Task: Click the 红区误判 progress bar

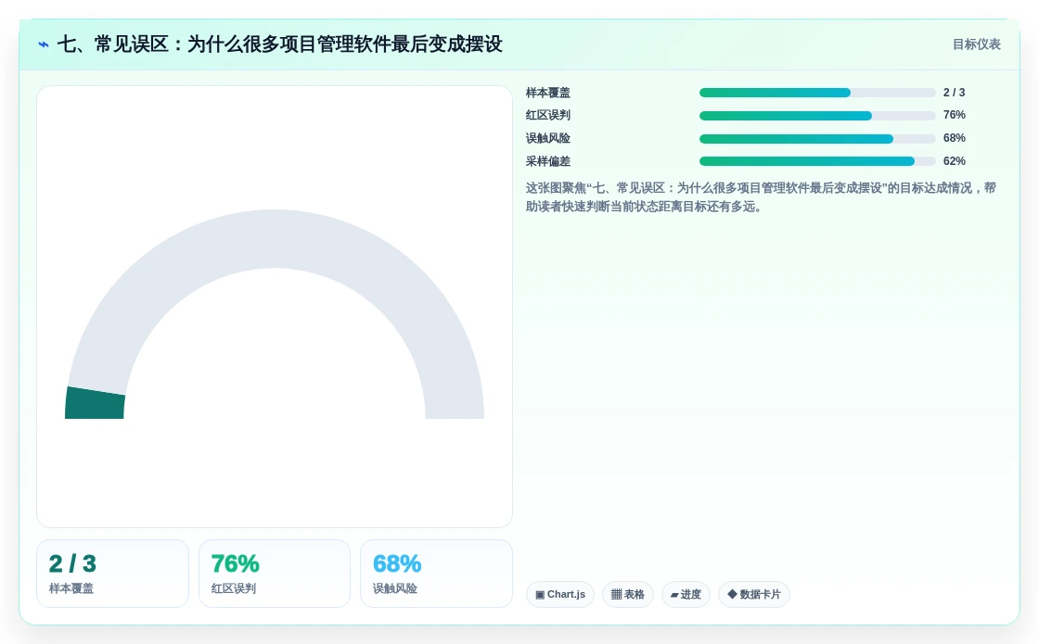Action: point(817,116)
